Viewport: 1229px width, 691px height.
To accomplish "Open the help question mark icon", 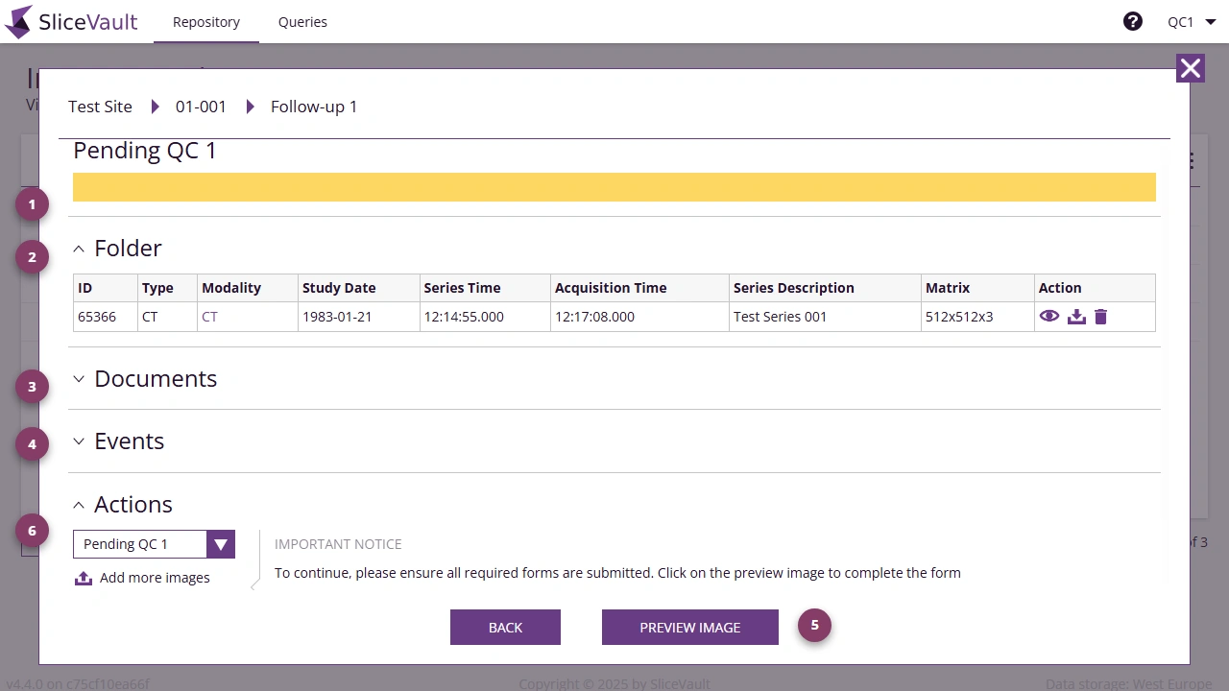I will [1133, 21].
